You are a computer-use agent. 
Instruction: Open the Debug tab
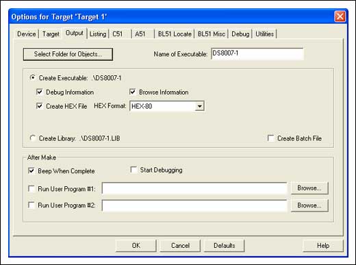click(x=240, y=34)
